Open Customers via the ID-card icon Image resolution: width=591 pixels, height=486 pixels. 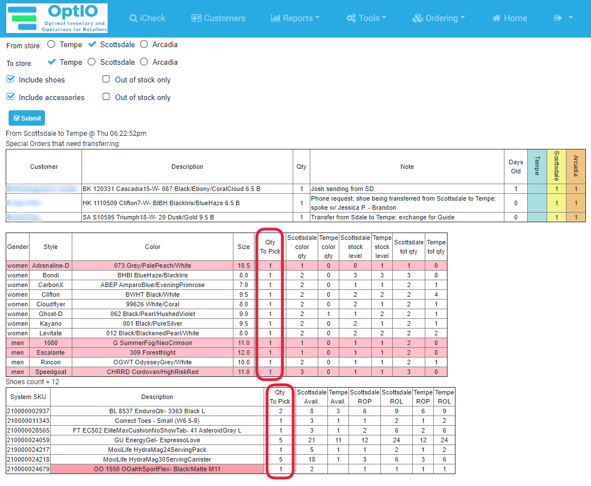(196, 18)
